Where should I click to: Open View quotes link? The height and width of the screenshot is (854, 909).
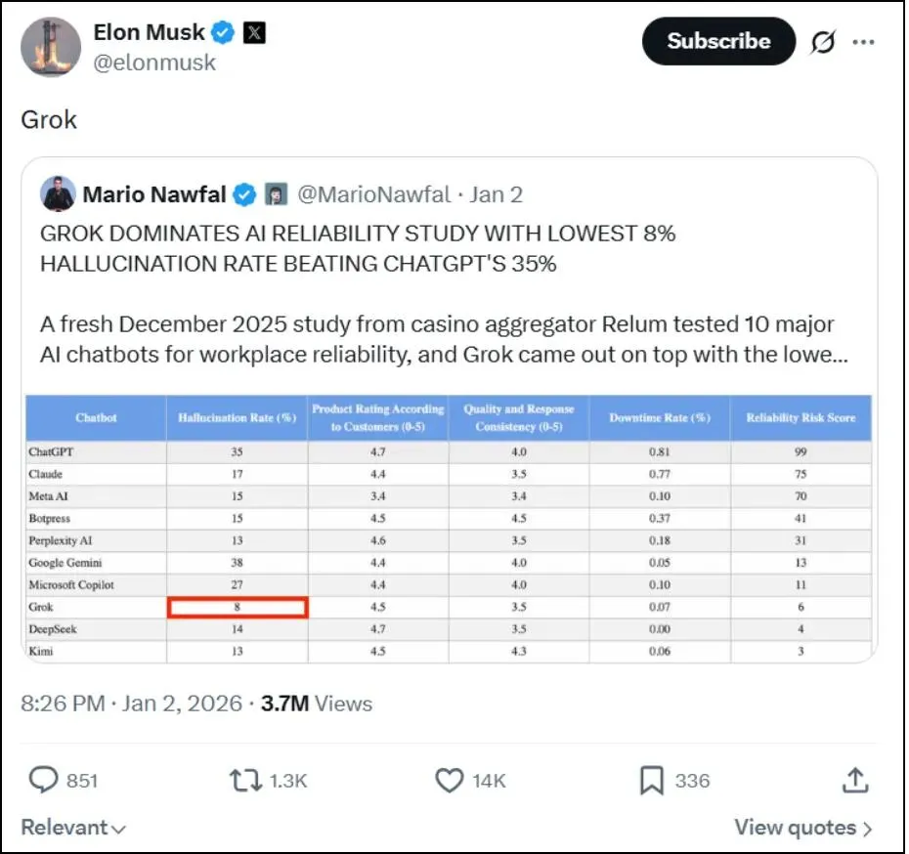pyautogui.click(x=802, y=828)
